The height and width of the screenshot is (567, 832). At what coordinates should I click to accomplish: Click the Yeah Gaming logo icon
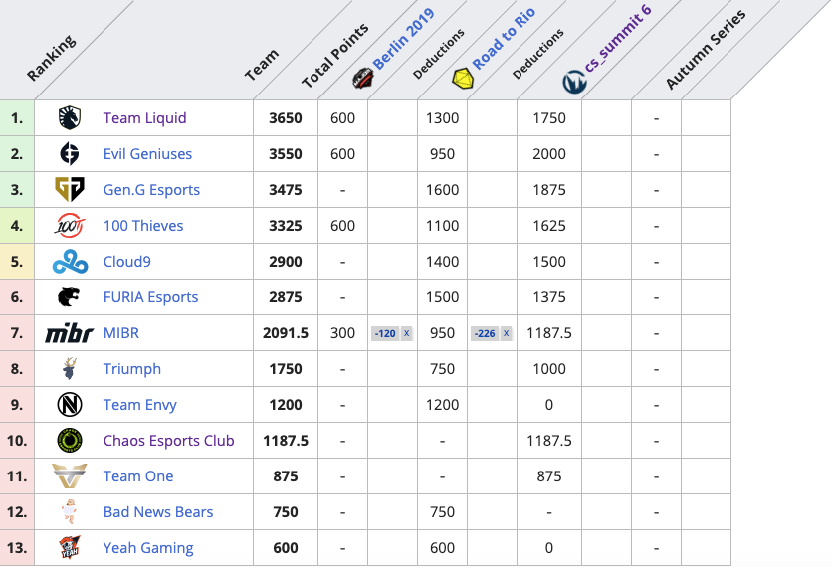coord(70,547)
